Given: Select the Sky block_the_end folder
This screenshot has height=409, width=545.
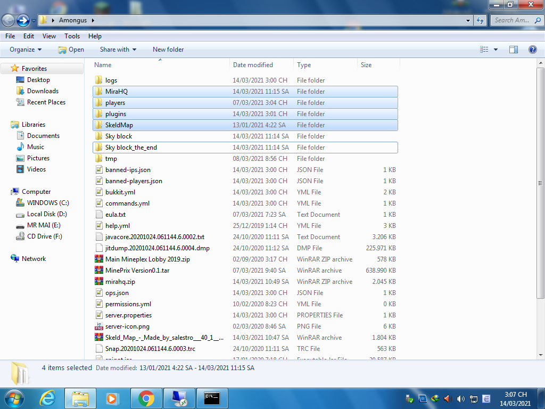Looking at the screenshot, I should [245, 148].
